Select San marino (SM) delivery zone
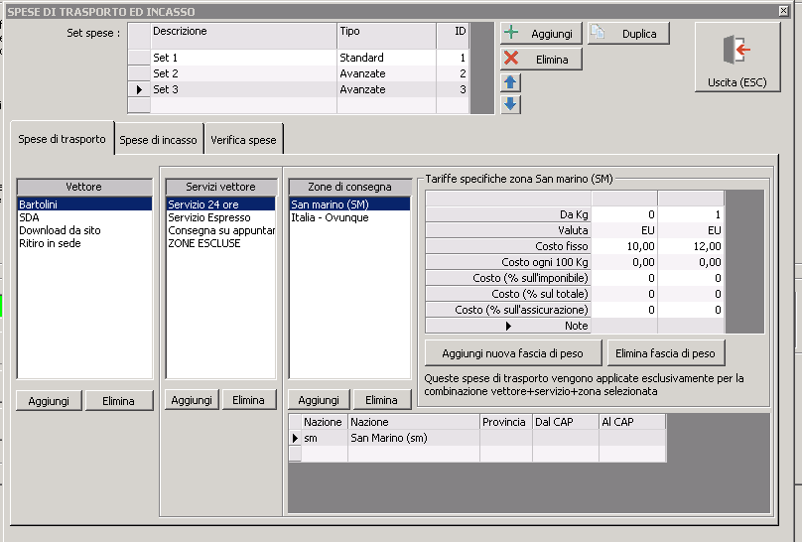Screen dimensions: 802x542 (349, 204)
